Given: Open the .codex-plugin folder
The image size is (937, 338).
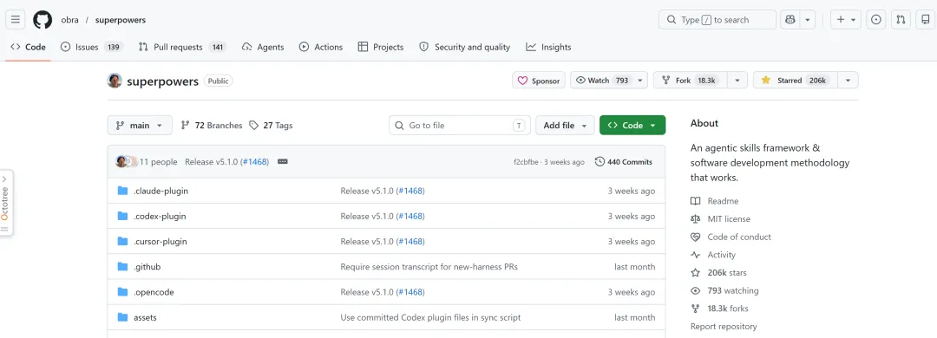Looking at the screenshot, I should coord(160,216).
